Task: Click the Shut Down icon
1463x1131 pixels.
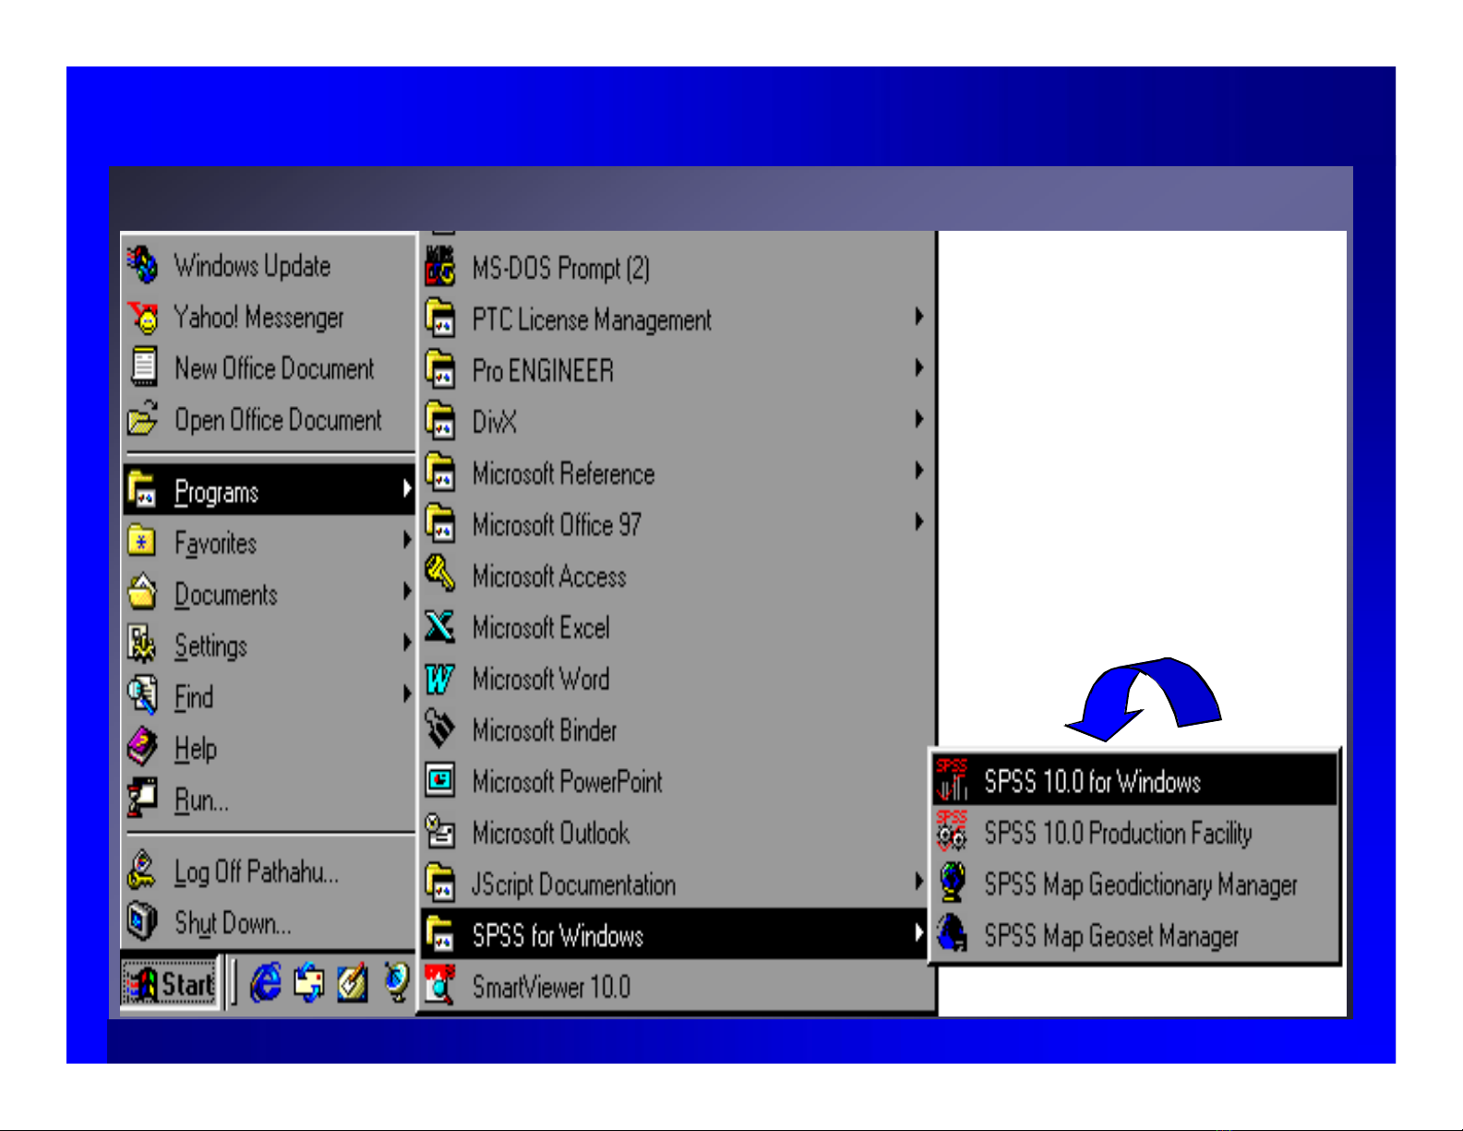Action: [142, 921]
